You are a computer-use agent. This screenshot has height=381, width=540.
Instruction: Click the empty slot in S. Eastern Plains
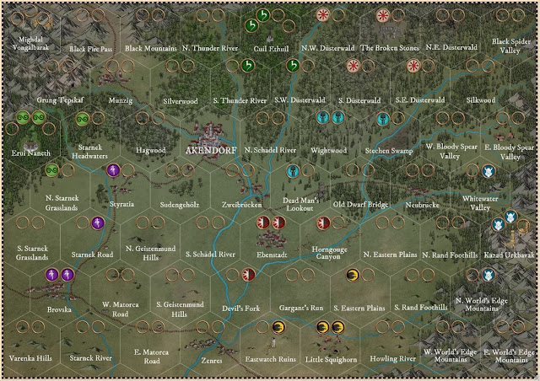click(x=368, y=275)
